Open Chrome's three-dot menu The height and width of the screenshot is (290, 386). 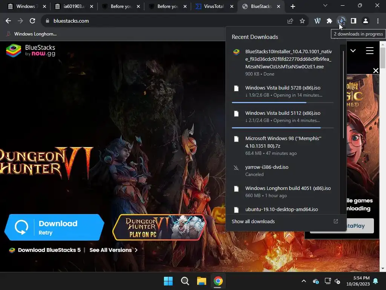click(378, 21)
